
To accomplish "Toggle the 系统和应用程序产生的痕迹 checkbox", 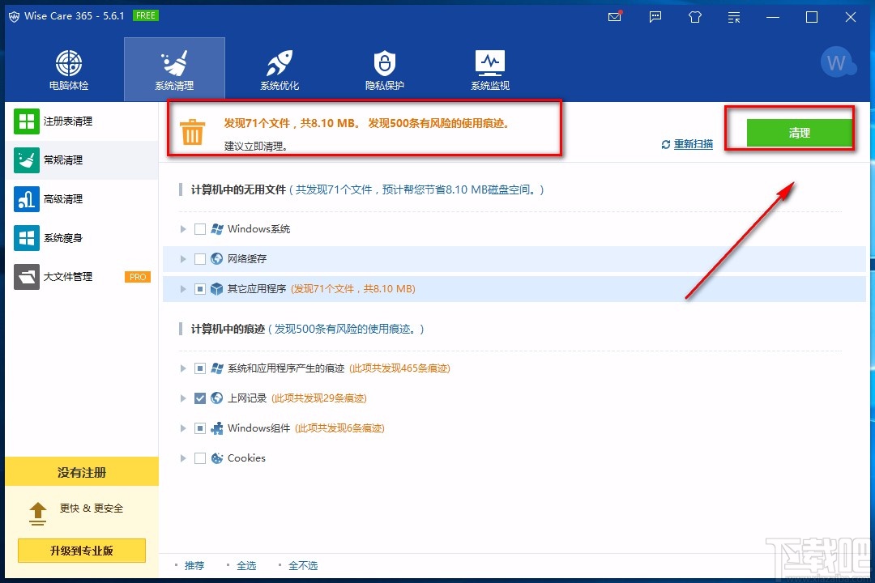I will point(200,368).
